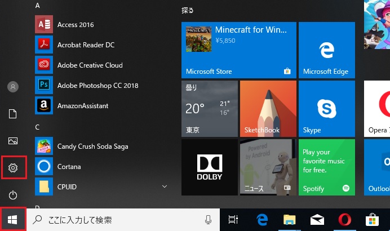Screen dimensions: 390x231
Task: Open the Tokyo weather tile
Action: (x=210, y=109)
